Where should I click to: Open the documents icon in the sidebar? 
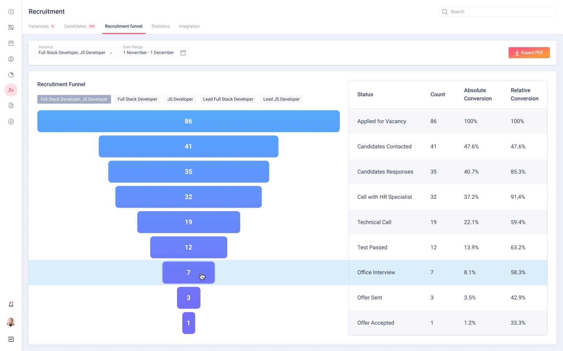[x=11, y=106]
